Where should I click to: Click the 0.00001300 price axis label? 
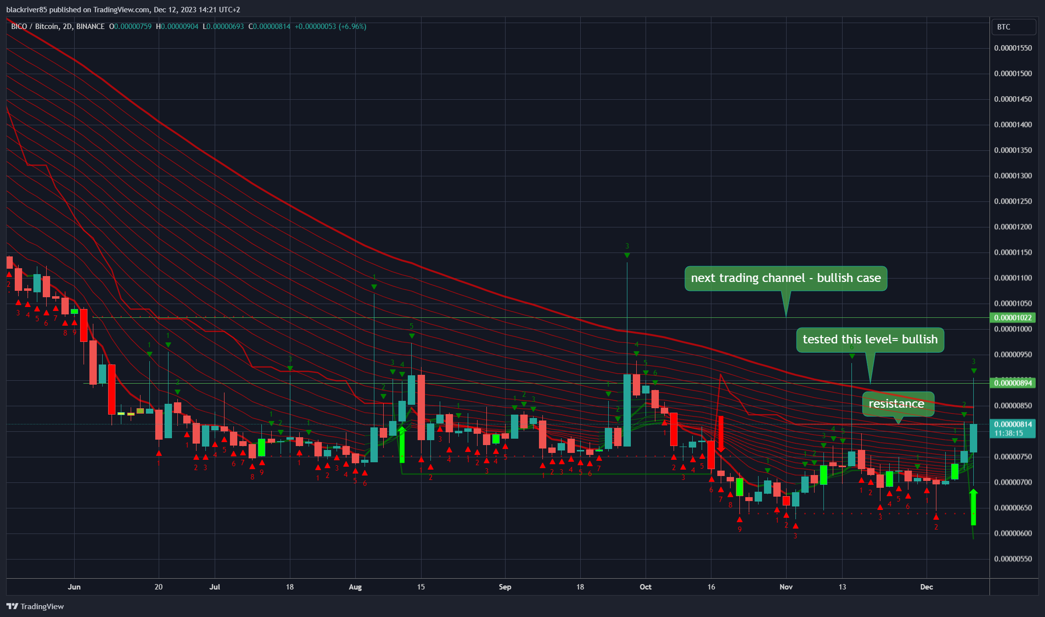point(1013,176)
